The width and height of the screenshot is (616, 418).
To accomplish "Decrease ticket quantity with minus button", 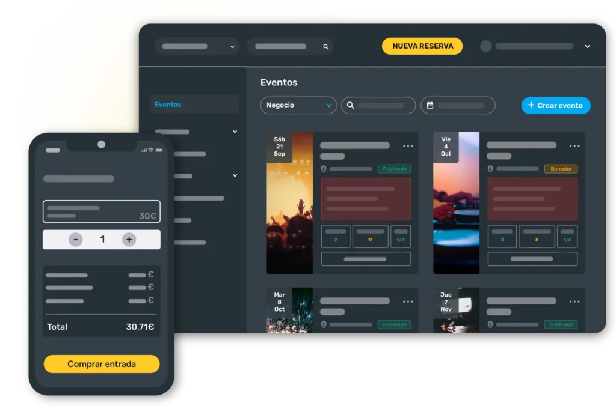I will tap(76, 240).
